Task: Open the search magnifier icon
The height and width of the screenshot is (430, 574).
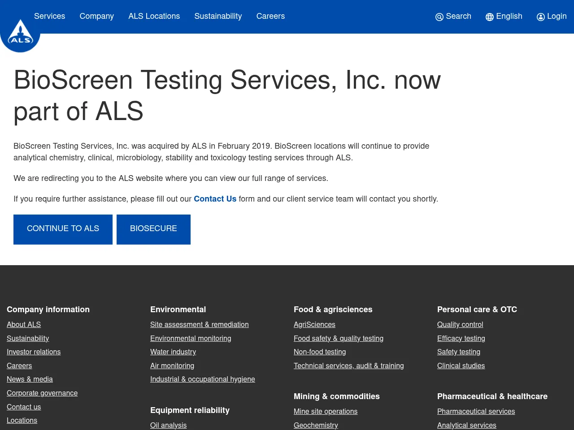Action: point(439,17)
